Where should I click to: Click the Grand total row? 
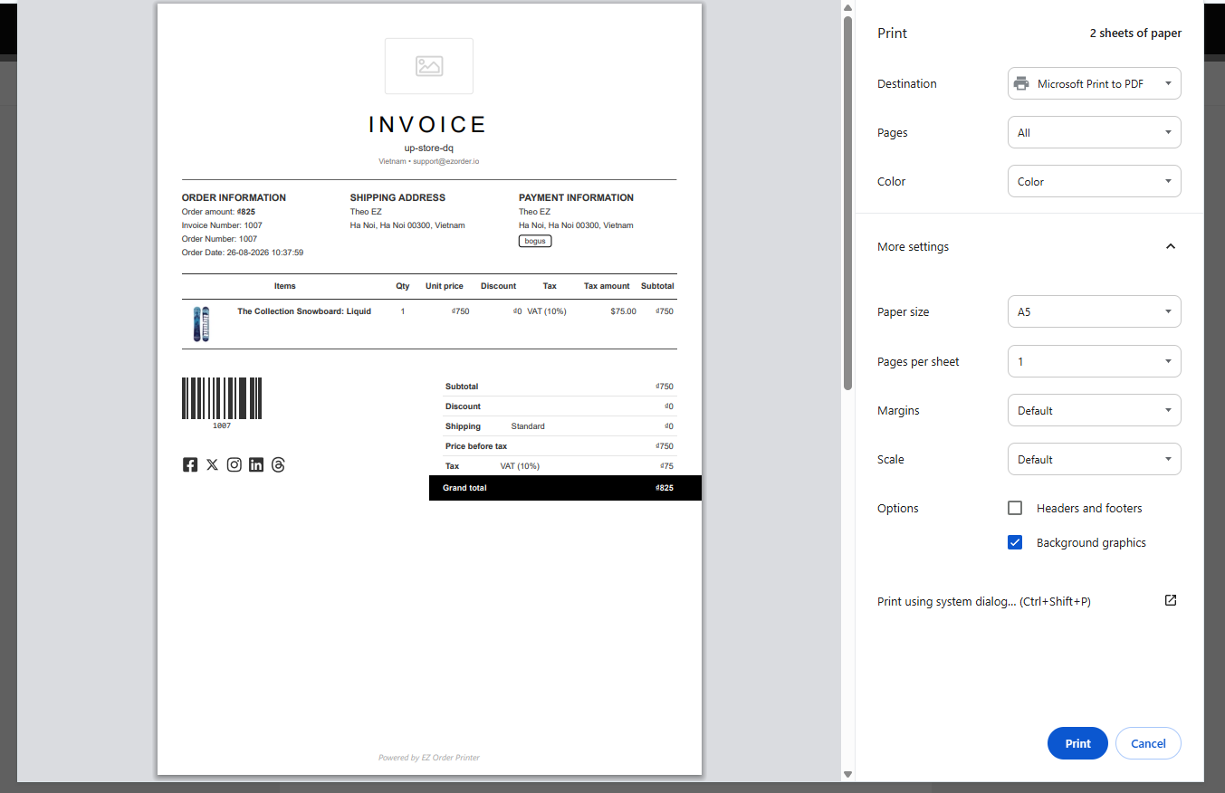(565, 488)
